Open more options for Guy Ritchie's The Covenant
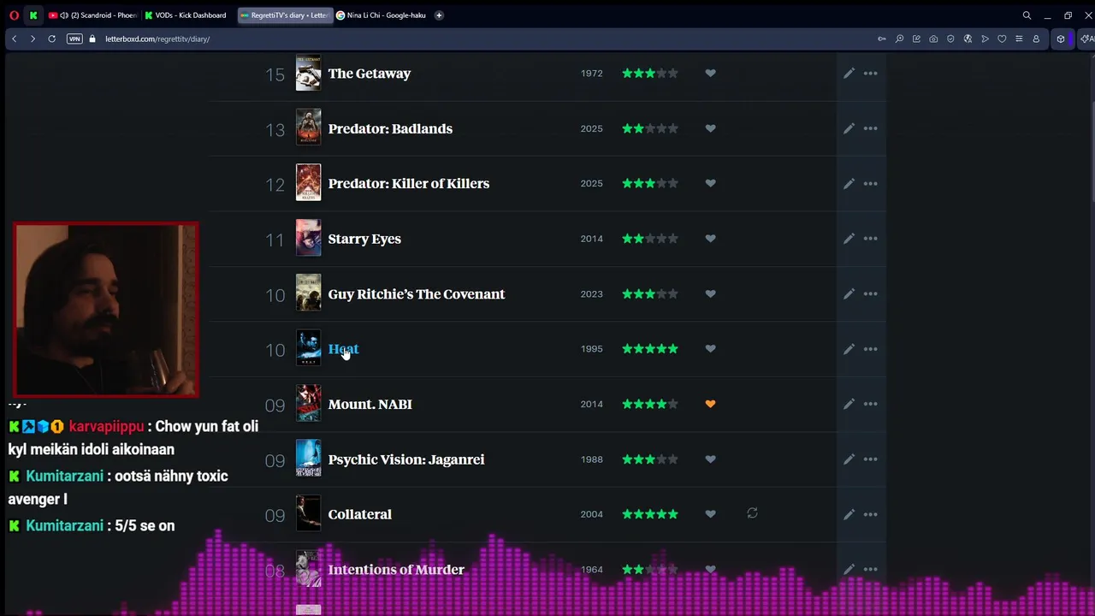This screenshot has height=616, width=1095. click(x=870, y=293)
